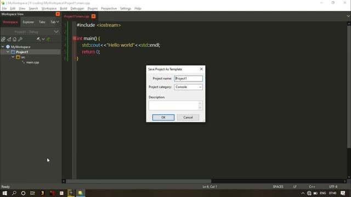Click the Project name input field
This screenshot has width=351, height=197.
tap(188, 79)
